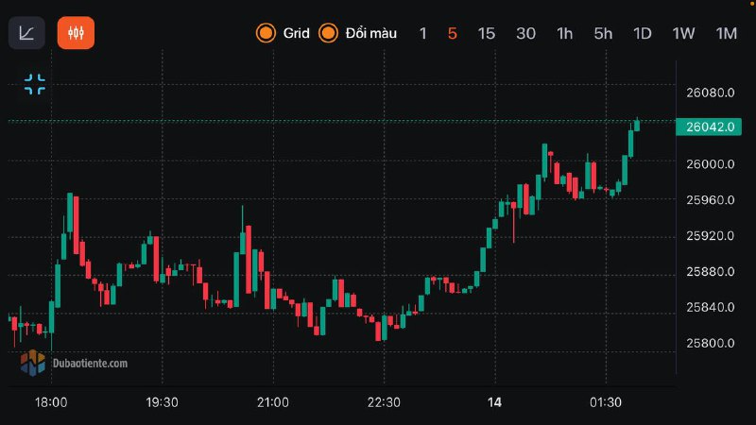This screenshot has width=756, height=425.
Task: Click the 21:00 time axis label
Action: (x=273, y=402)
